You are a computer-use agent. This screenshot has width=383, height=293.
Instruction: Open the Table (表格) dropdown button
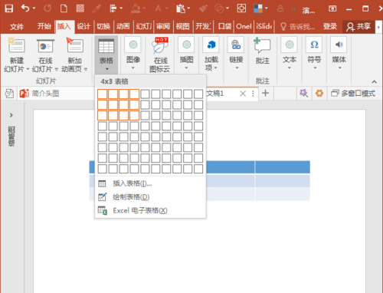[106, 54]
